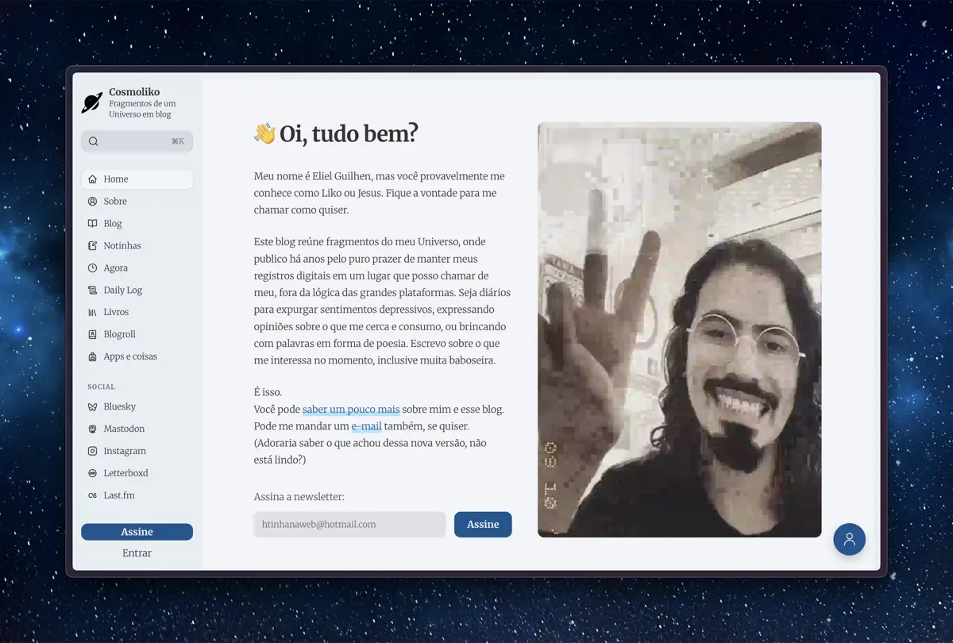
Task: Focus the newsletter email input field
Action: coord(349,525)
